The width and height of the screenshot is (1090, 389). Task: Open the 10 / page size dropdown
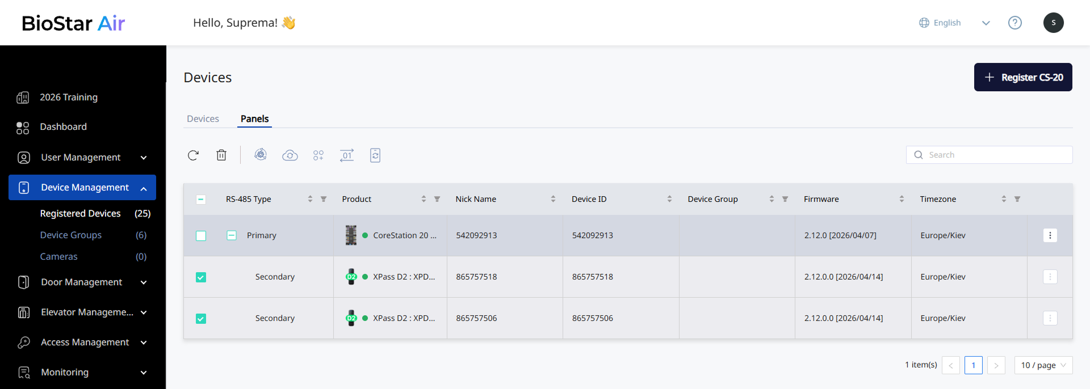1043,365
